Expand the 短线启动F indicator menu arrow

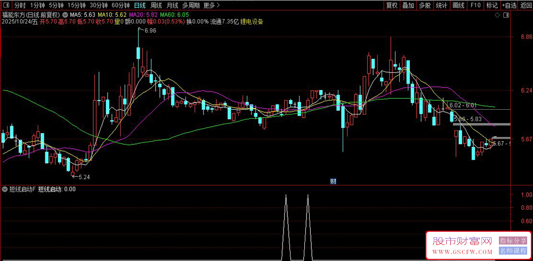click(x=4, y=189)
